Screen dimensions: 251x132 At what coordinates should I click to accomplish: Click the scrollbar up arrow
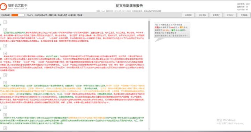(149, 20)
